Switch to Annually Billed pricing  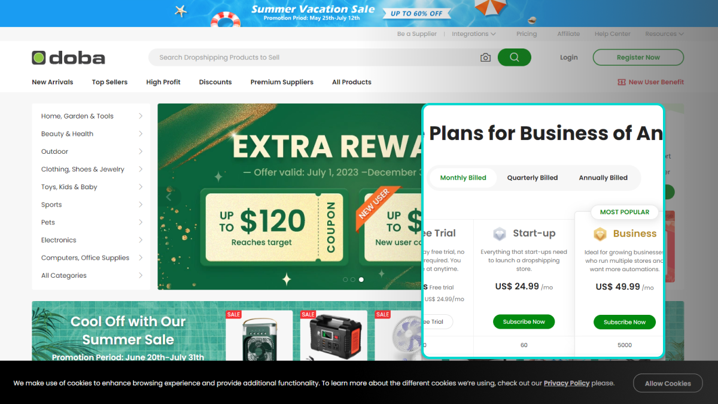(603, 178)
